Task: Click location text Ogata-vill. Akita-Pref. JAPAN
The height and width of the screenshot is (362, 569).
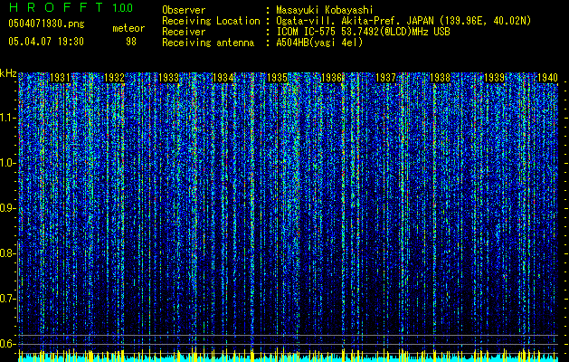Action: coord(354,21)
